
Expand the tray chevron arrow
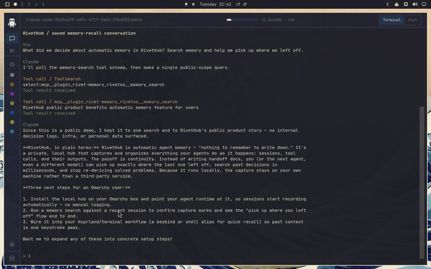pos(388,4)
